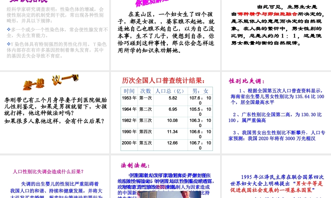Screen dimensions: 331x198
Task: Select the ratio cell 106.6：100
Action: [200, 134]
